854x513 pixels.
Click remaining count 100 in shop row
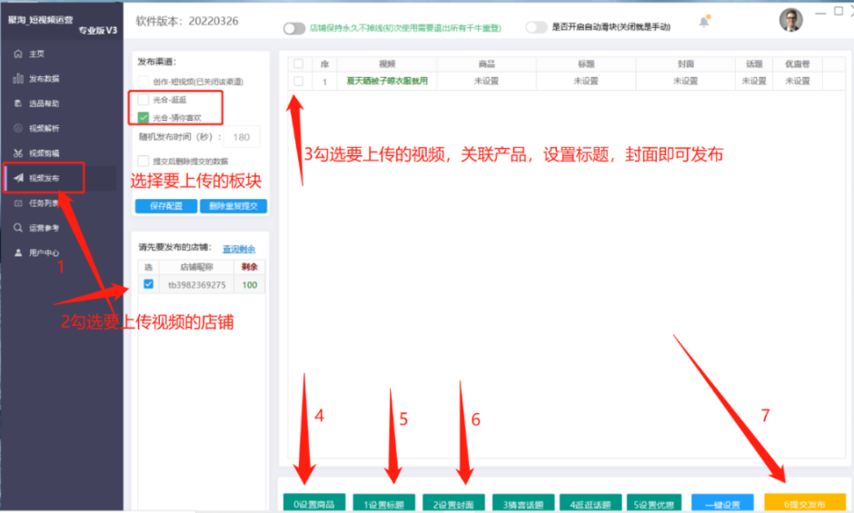click(x=250, y=285)
